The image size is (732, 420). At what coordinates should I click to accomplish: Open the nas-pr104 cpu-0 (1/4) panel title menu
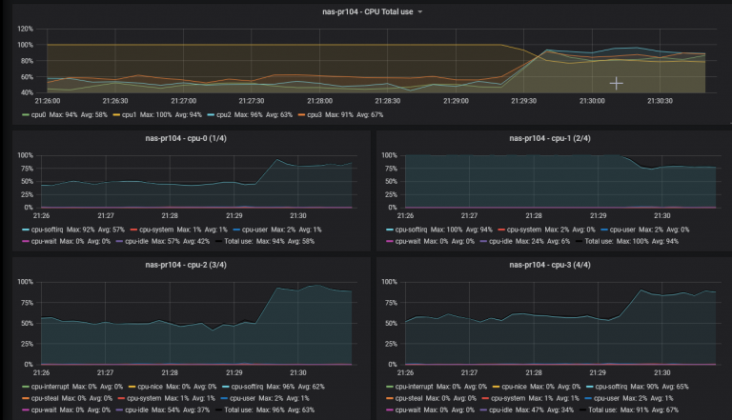186,139
